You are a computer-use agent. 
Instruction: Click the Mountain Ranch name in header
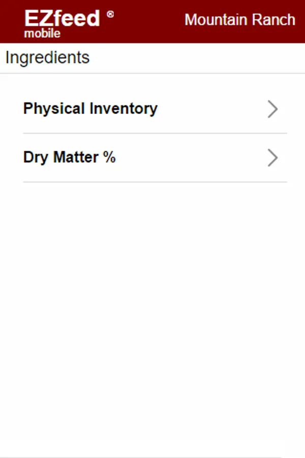239,20
